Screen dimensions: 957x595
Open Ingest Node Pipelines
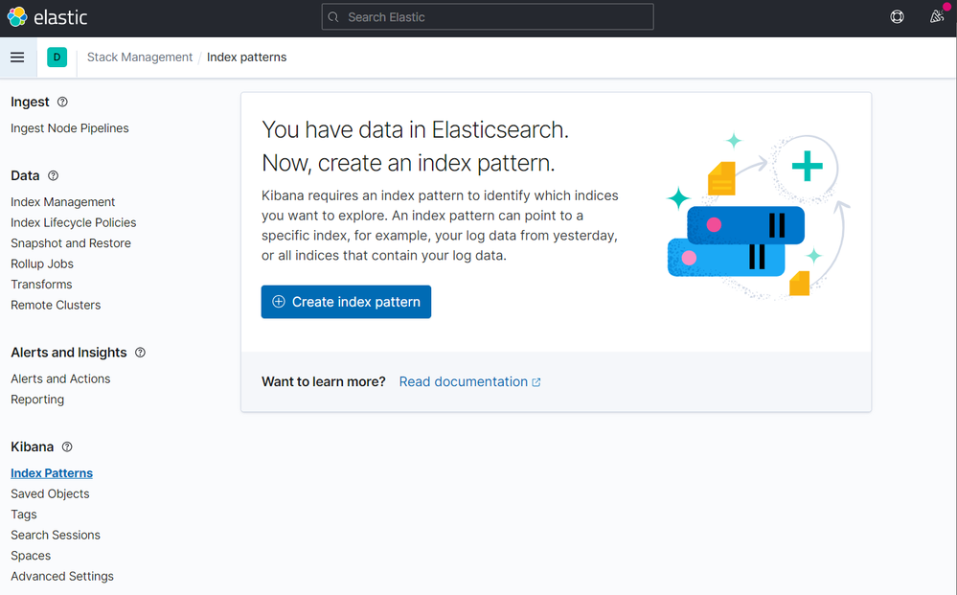point(70,128)
